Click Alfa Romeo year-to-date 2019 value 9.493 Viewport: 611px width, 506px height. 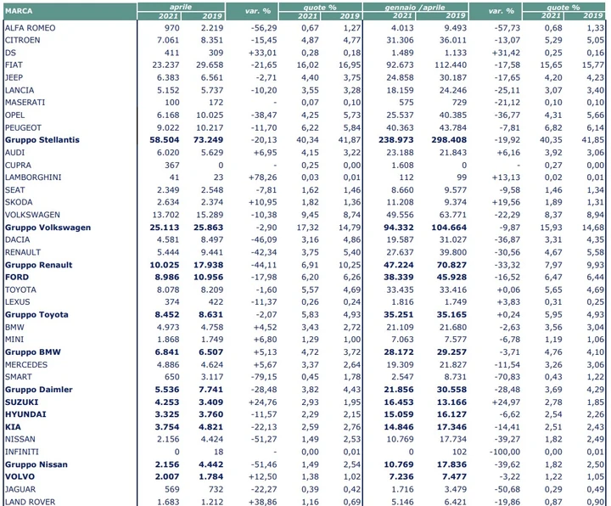coord(456,28)
